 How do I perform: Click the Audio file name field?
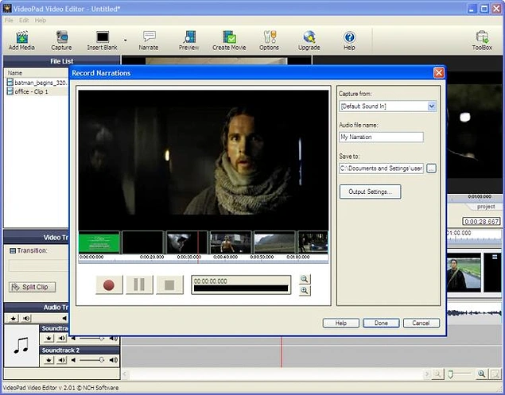click(381, 137)
